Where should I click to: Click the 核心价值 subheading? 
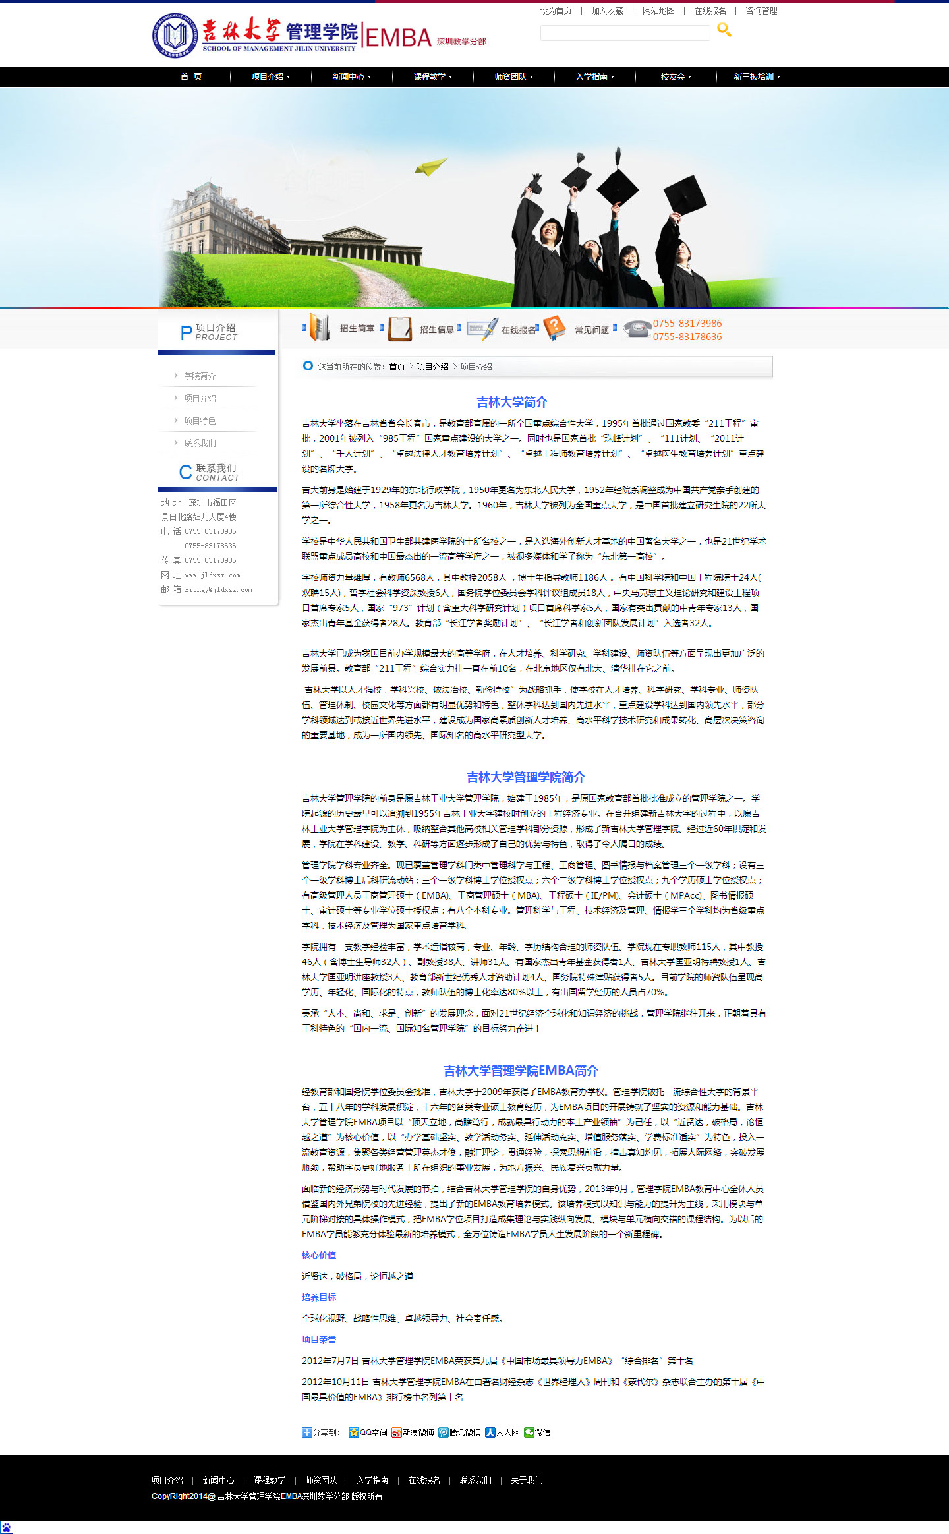pos(319,1255)
